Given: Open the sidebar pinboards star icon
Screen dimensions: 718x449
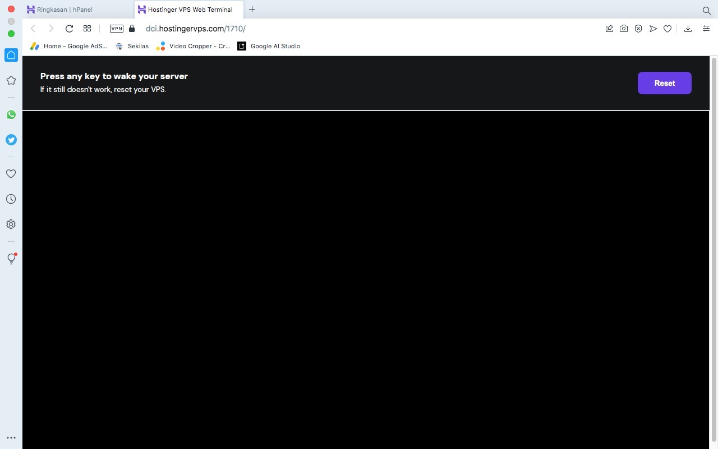Looking at the screenshot, I should 11,80.
